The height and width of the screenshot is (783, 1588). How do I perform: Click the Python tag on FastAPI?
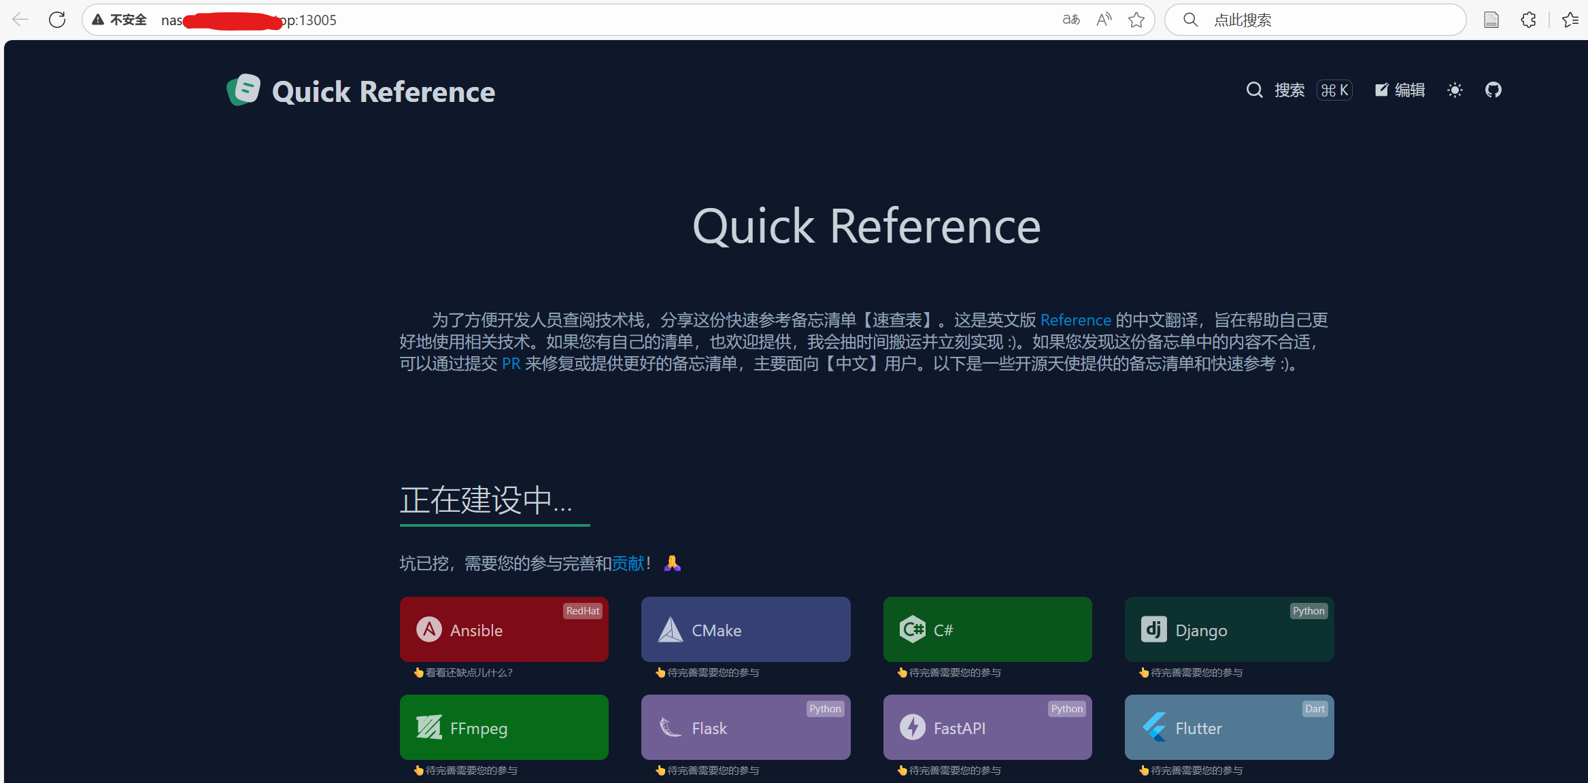coord(1066,708)
